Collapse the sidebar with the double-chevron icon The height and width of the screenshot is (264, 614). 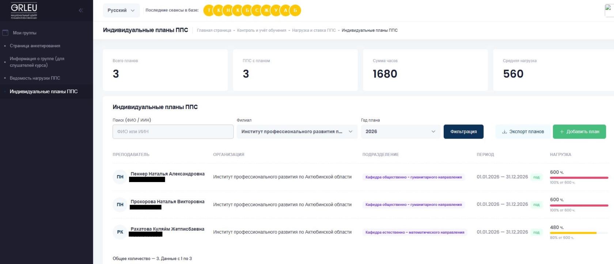pyautogui.click(x=81, y=10)
